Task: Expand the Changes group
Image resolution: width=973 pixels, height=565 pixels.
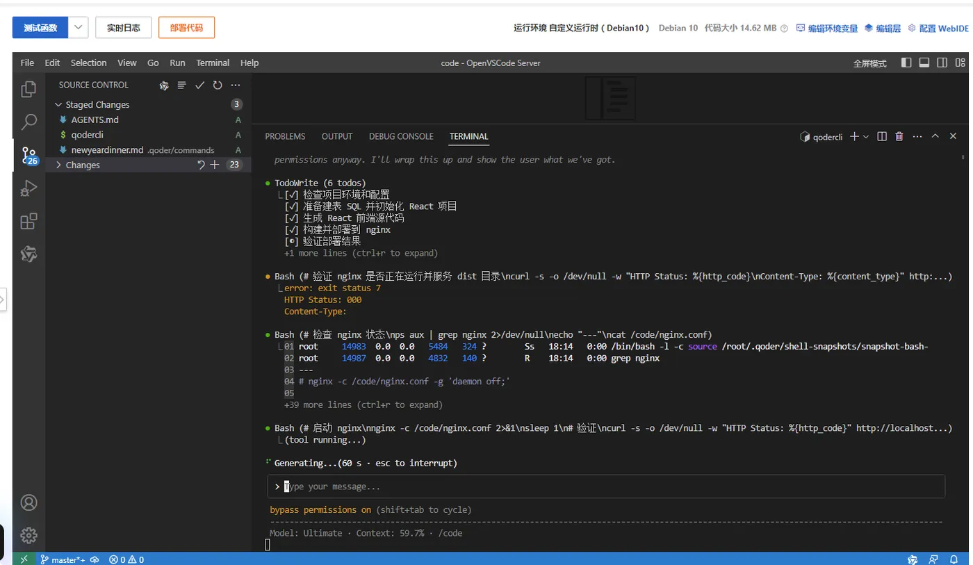Action: pyautogui.click(x=58, y=165)
